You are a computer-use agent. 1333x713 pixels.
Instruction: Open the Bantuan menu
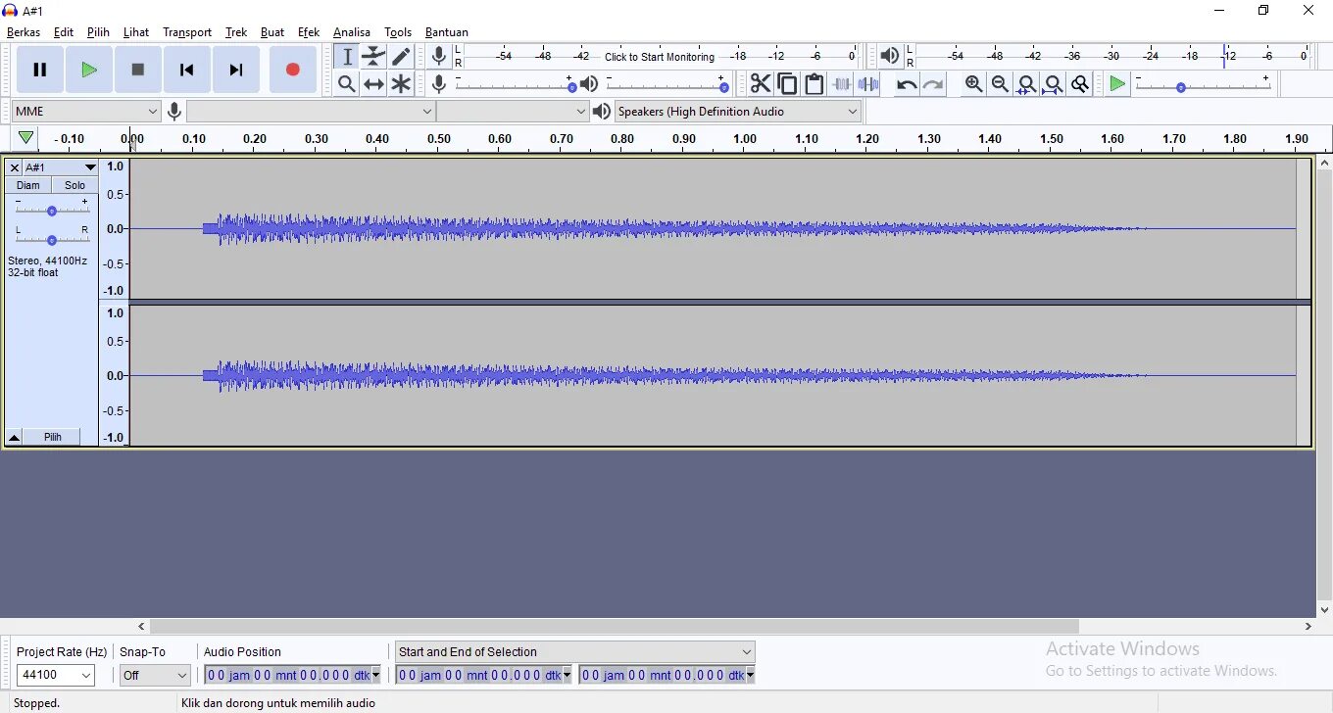pos(447,32)
